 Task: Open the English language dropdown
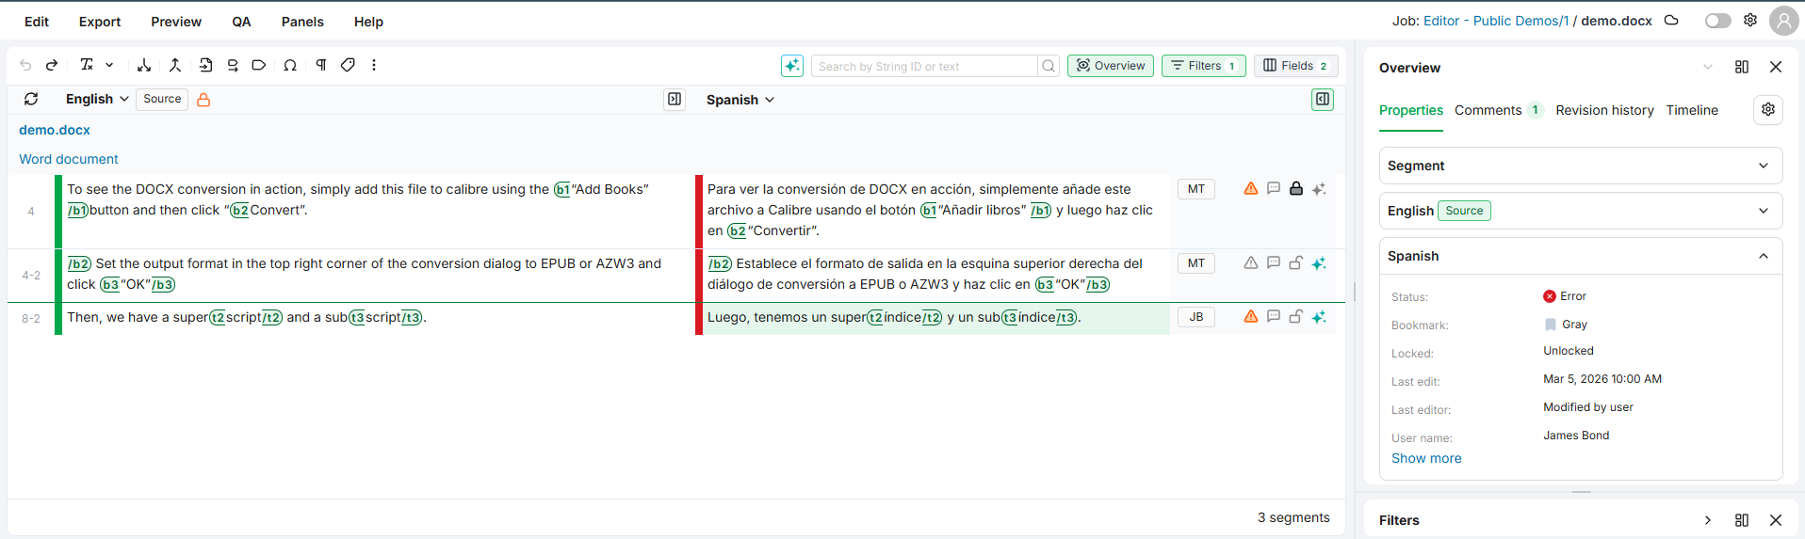(97, 99)
